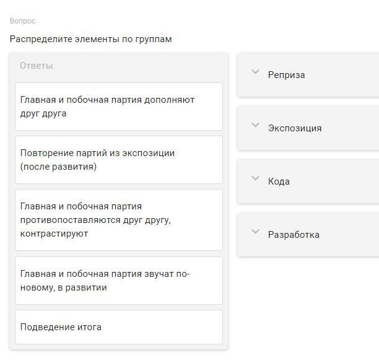The width and height of the screenshot is (379, 363).
Task: Click the question text 'Распределите элементы по группам'
Action: pyautogui.click(x=91, y=39)
